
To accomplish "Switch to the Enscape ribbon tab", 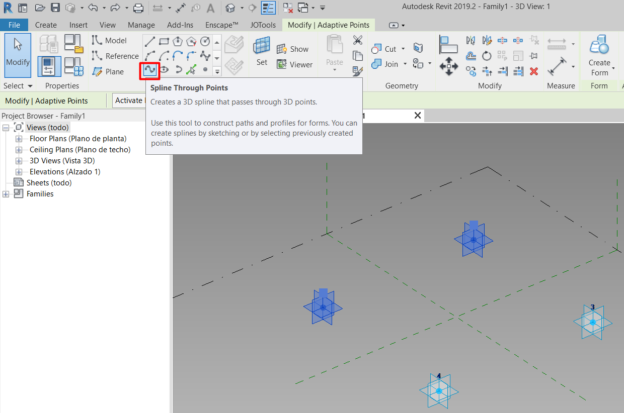I will tap(222, 25).
